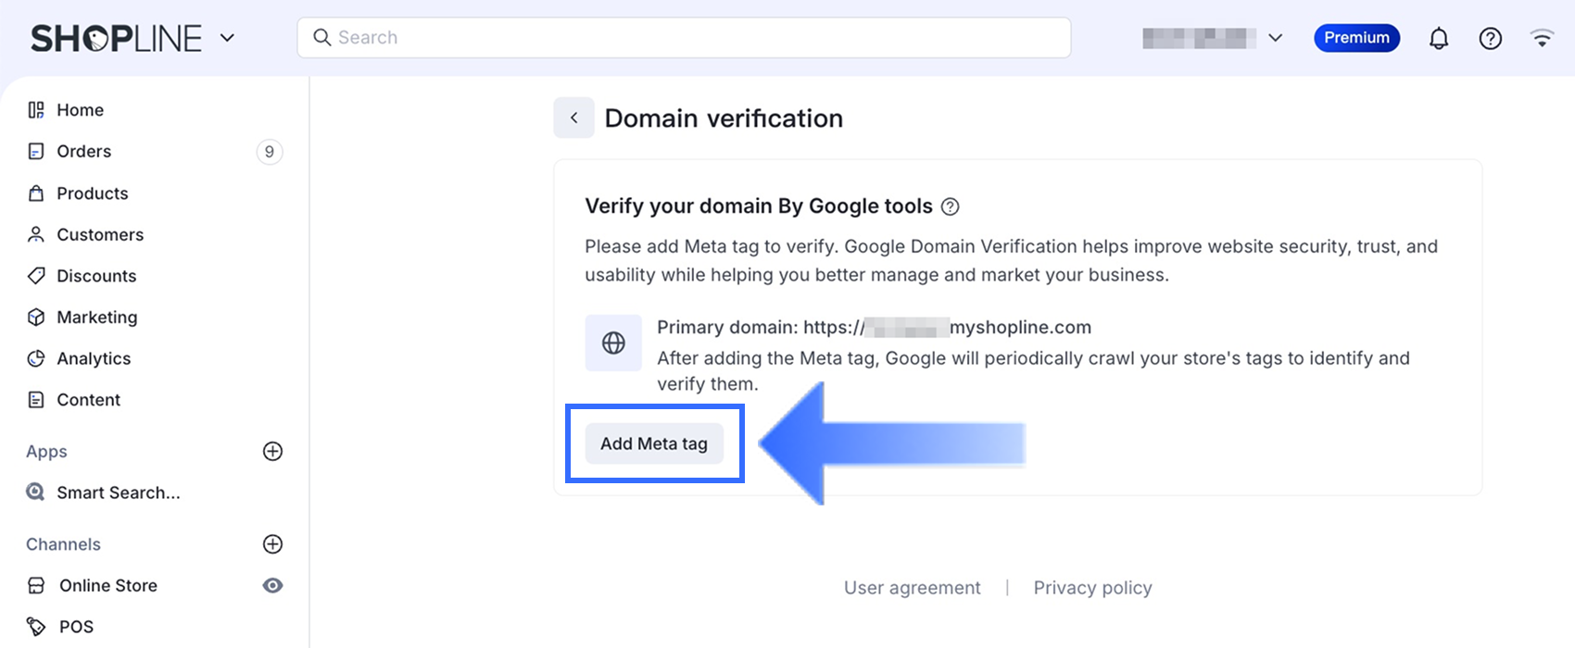
Task: Click the back arrow beside Domain verification
Action: (x=573, y=118)
